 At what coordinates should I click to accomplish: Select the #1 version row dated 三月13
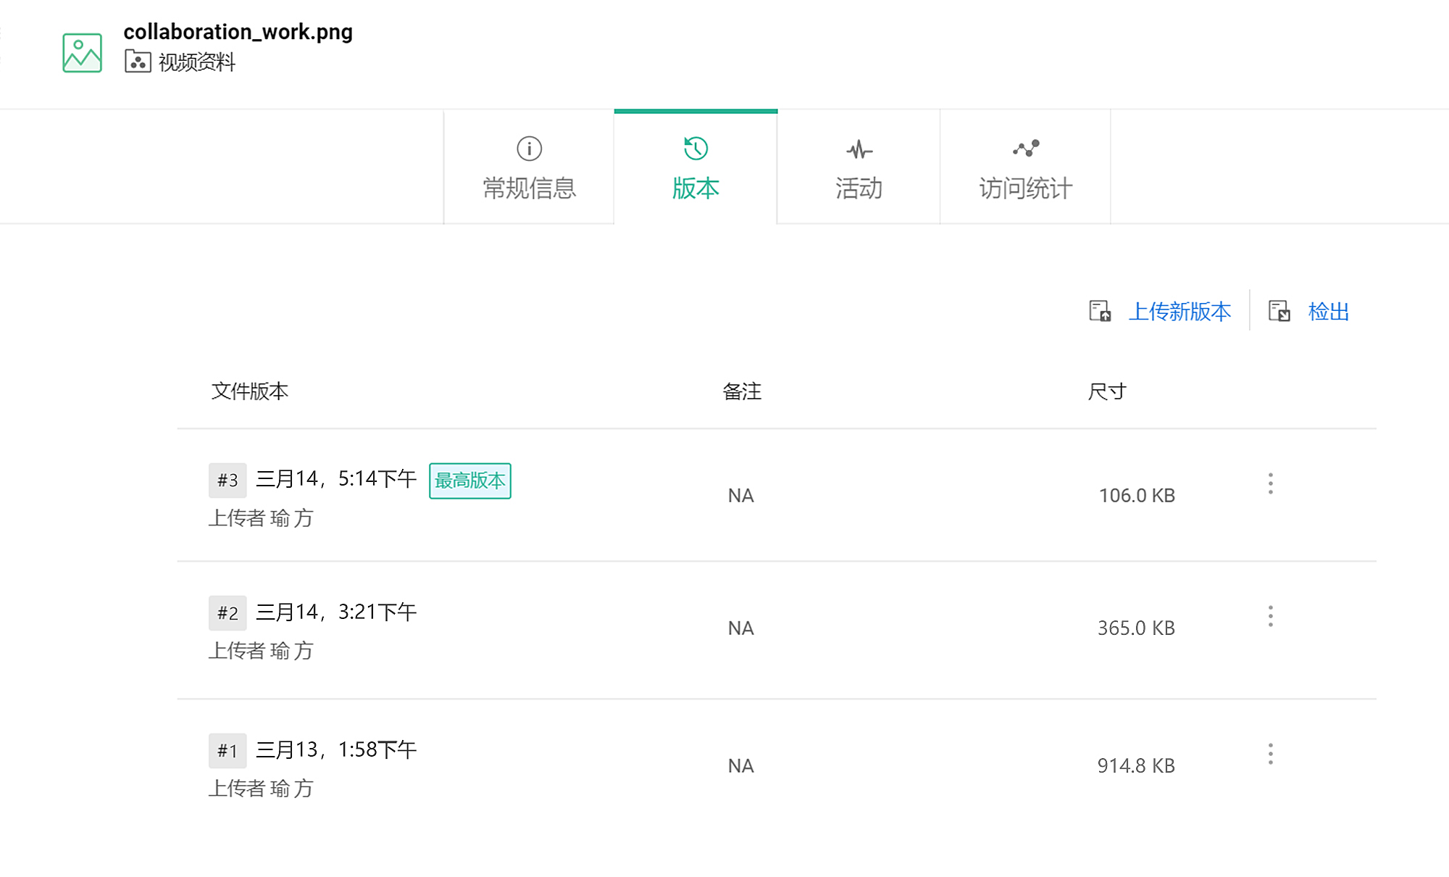pyautogui.click(x=336, y=749)
